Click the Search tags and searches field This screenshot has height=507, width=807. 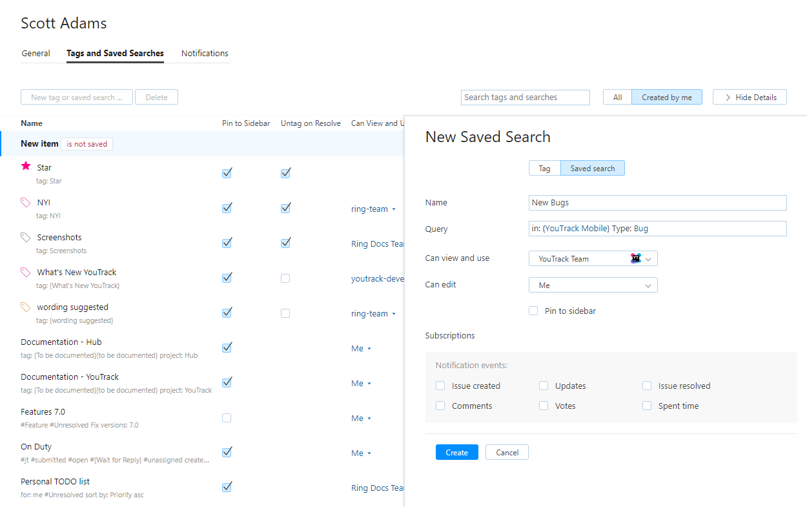tap(526, 98)
